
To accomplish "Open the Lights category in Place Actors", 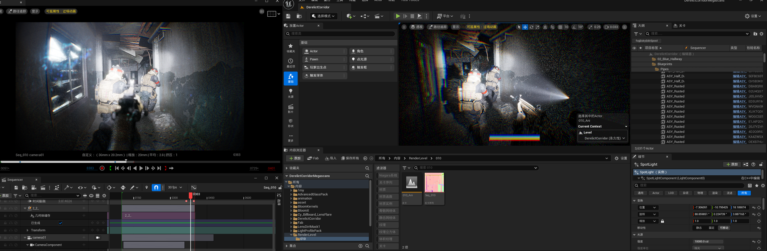I will tap(291, 93).
